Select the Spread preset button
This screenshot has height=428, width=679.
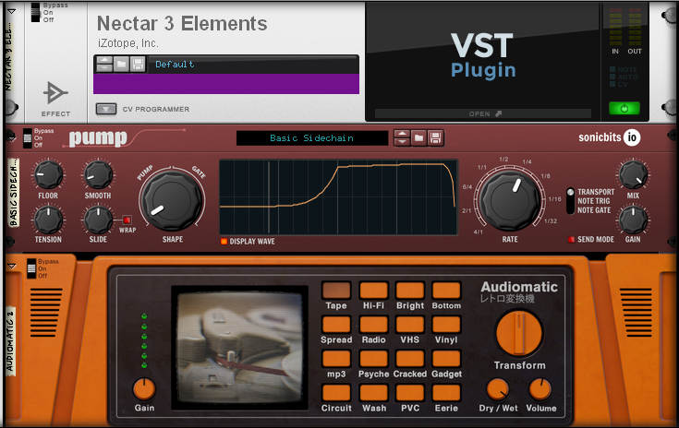point(336,325)
